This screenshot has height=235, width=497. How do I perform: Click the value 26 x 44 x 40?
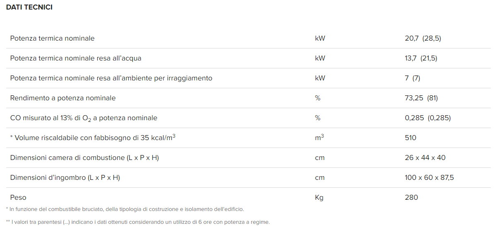coord(425,158)
